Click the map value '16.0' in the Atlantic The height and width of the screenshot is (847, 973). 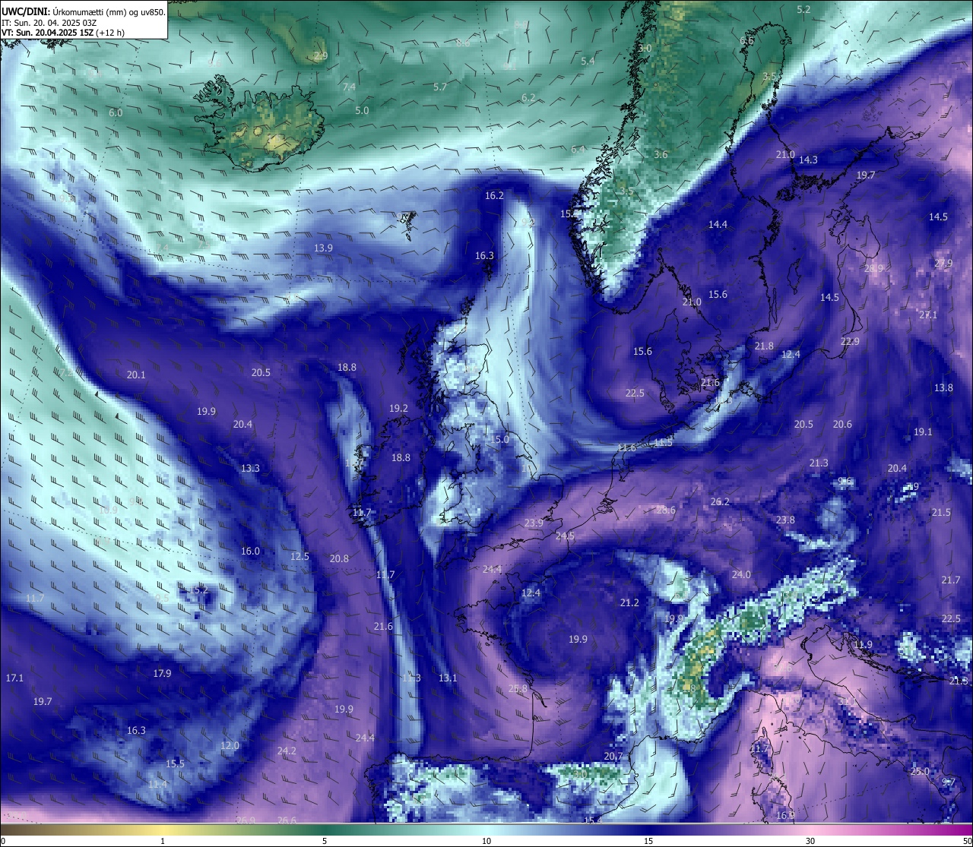click(250, 551)
